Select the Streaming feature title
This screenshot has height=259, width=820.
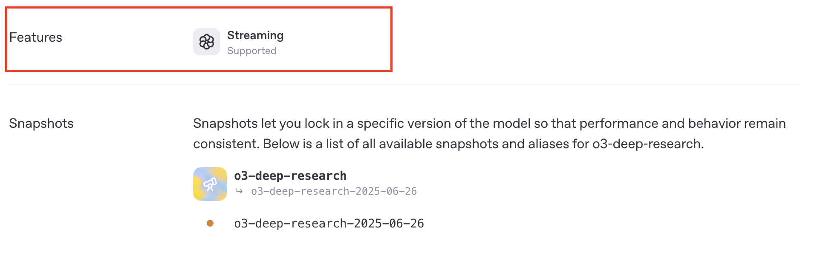click(x=255, y=35)
